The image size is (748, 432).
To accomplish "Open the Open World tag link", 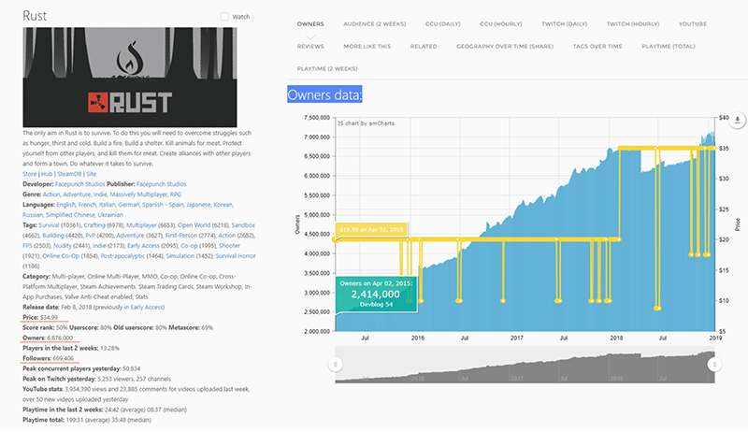I will [194, 225].
